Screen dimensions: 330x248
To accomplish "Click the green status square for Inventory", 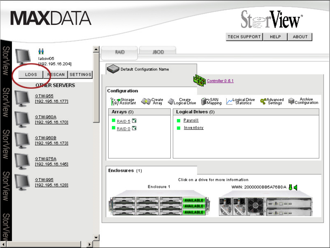I will [x=179, y=128].
